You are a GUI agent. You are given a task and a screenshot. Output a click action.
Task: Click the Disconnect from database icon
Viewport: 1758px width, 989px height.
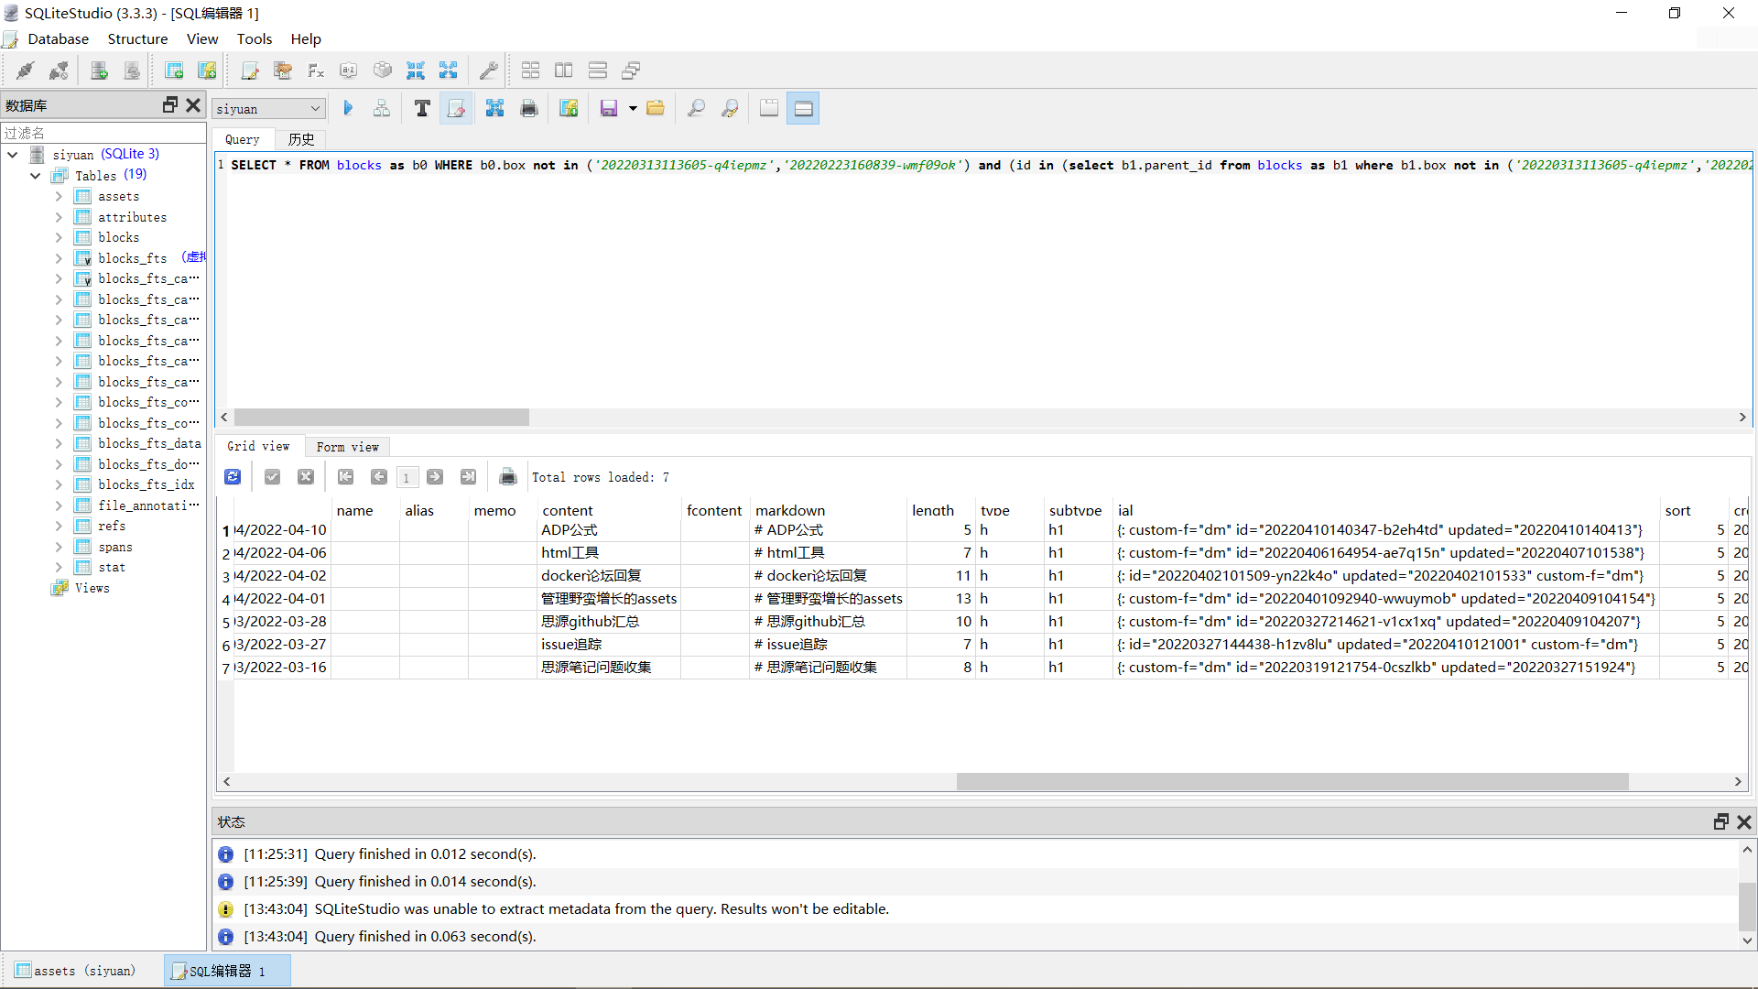(x=59, y=71)
